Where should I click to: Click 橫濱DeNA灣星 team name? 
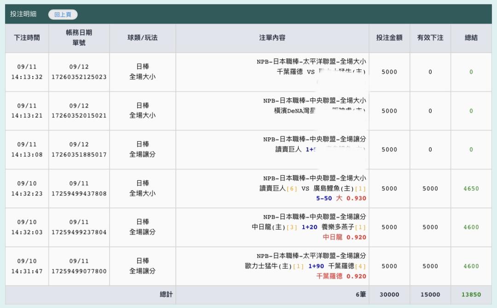295,111
